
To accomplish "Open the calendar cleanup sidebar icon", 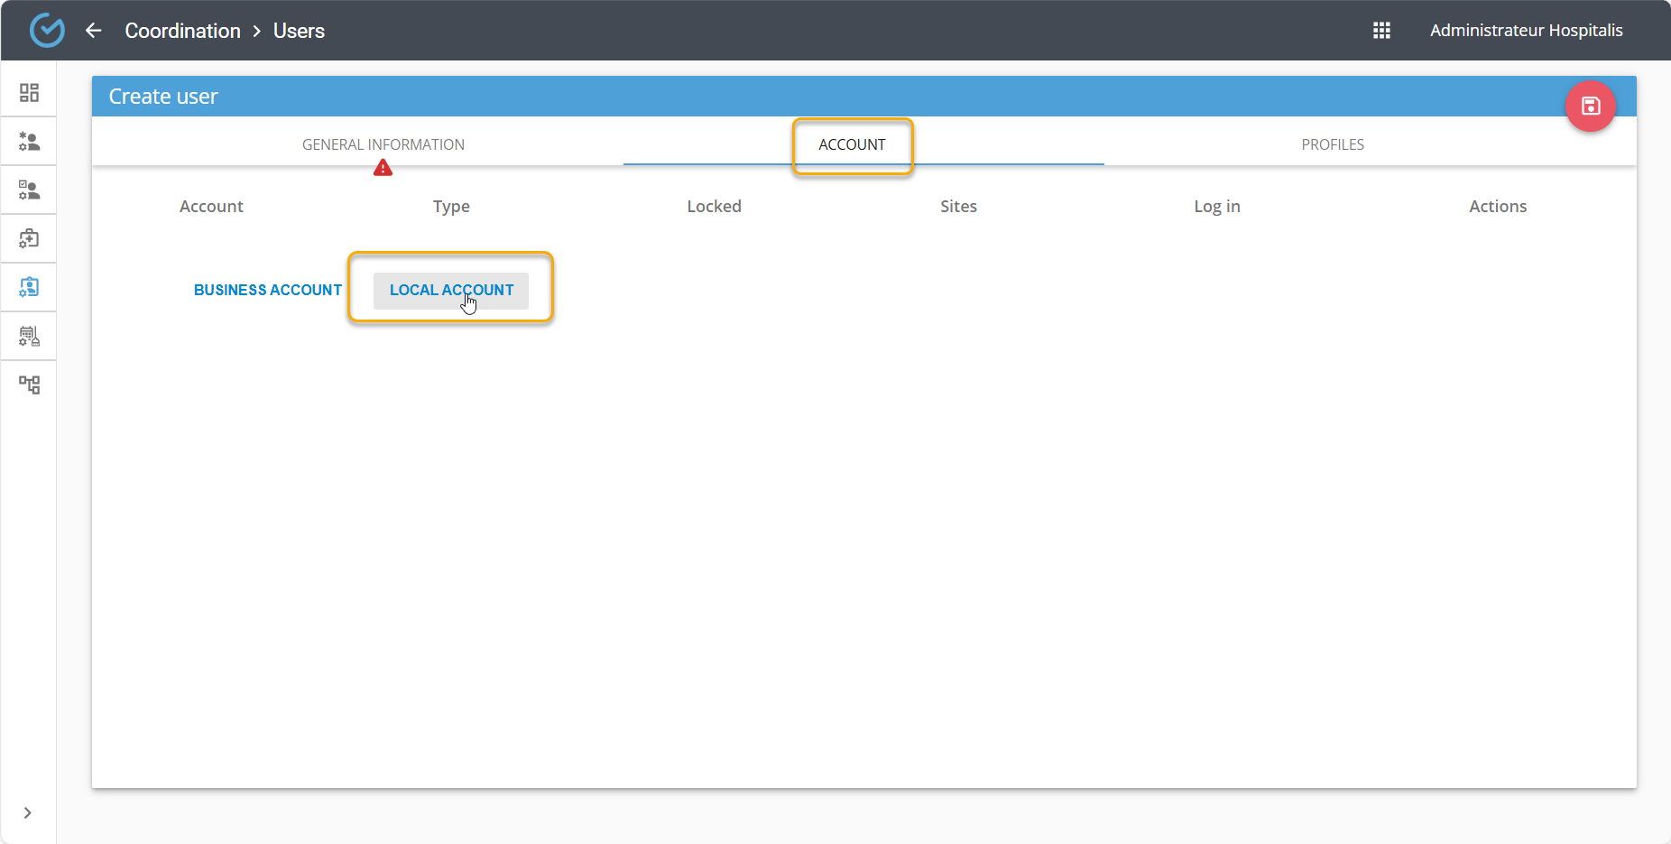I will [29, 337].
